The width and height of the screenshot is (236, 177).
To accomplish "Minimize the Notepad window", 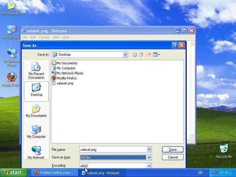I will point(178,31).
